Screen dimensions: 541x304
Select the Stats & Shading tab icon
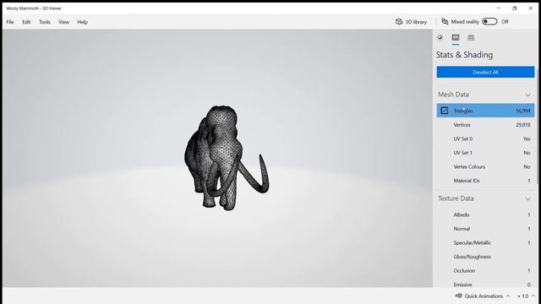pos(456,37)
